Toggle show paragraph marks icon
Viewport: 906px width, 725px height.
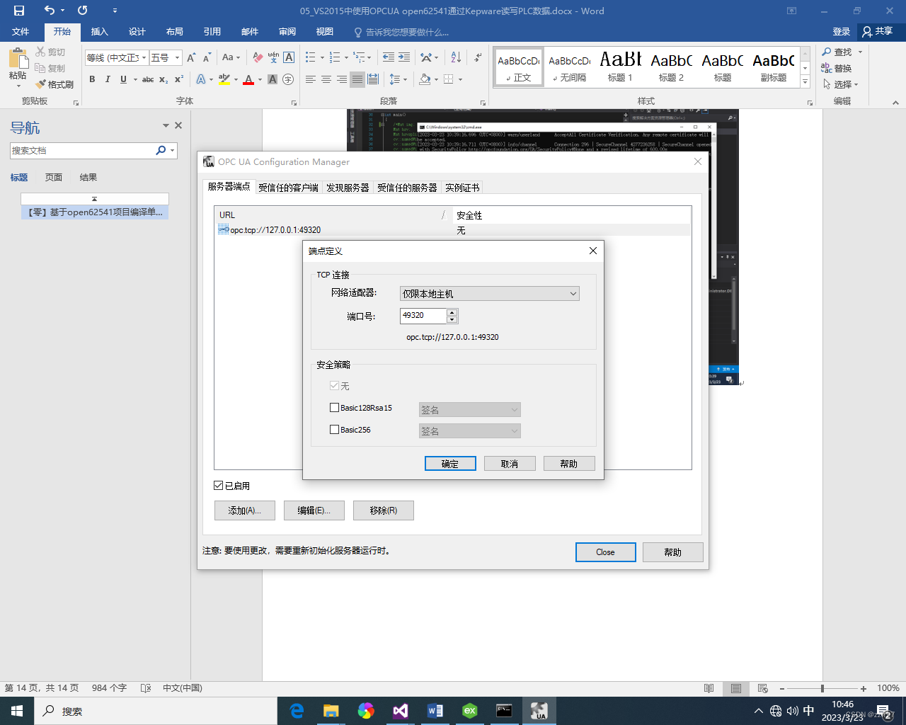pyautogui.click(x=478, y=57)
